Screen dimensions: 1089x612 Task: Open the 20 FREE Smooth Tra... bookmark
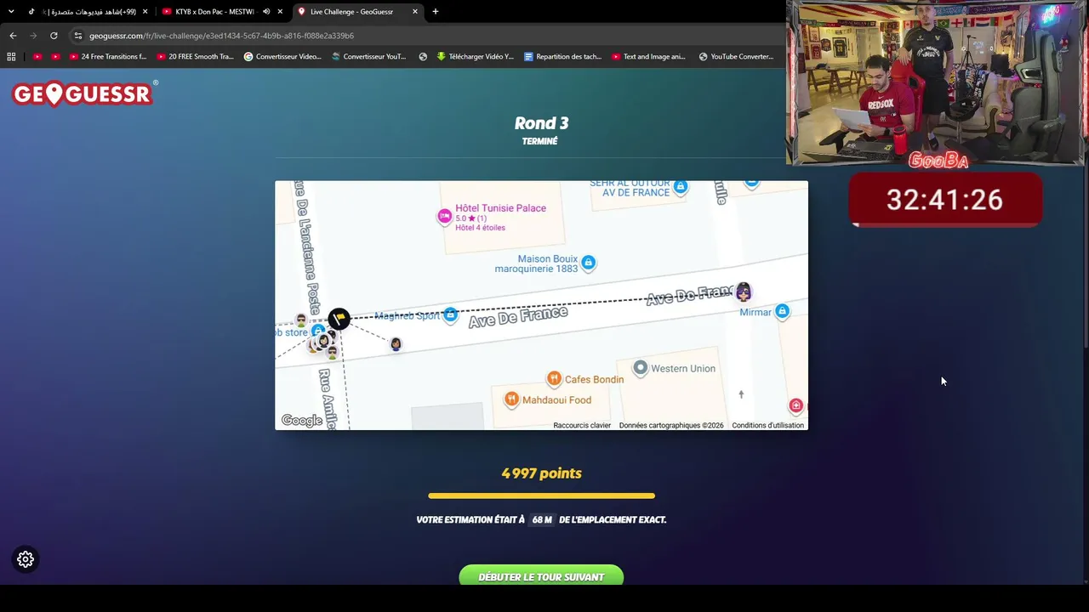point(195,57)
